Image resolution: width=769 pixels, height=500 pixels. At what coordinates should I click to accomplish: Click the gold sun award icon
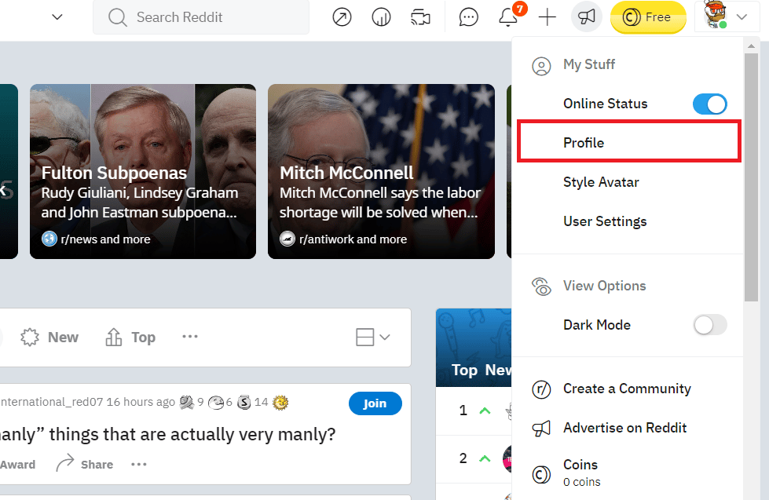280,403
